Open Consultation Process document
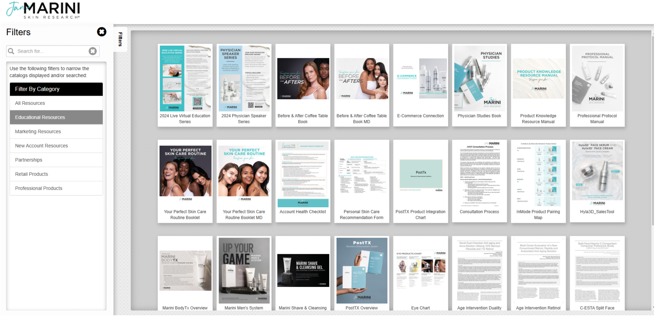 (x=480, y=181)
